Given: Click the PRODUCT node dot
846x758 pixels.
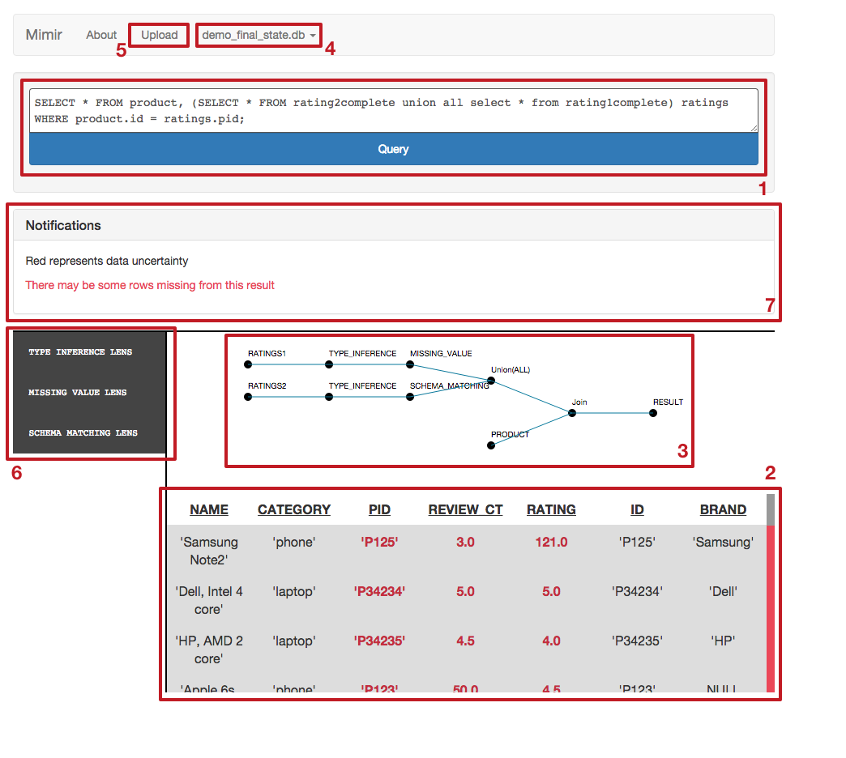Looking at the screenshot, I should coord(491,445).
